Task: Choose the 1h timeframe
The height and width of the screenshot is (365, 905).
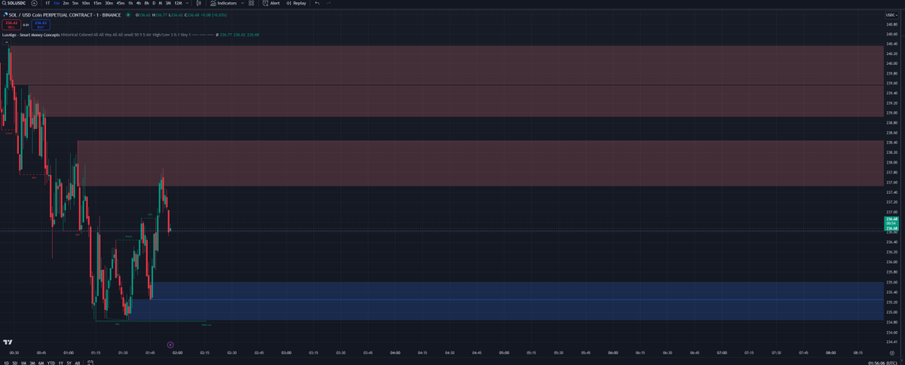Action: point(130,3)
